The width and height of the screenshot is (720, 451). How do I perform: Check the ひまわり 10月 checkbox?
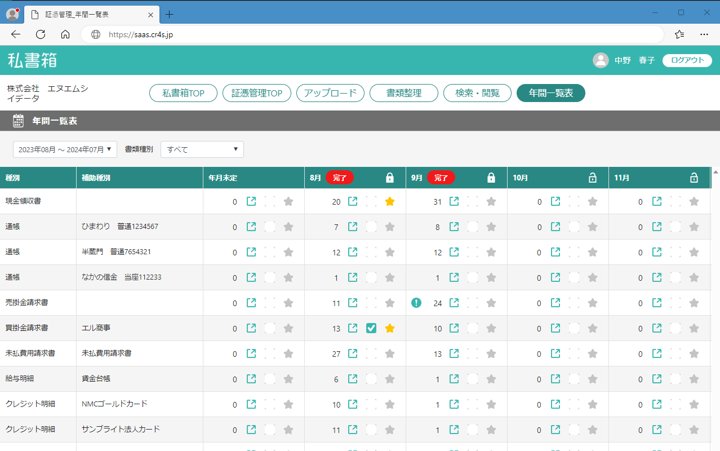[574, 227]
